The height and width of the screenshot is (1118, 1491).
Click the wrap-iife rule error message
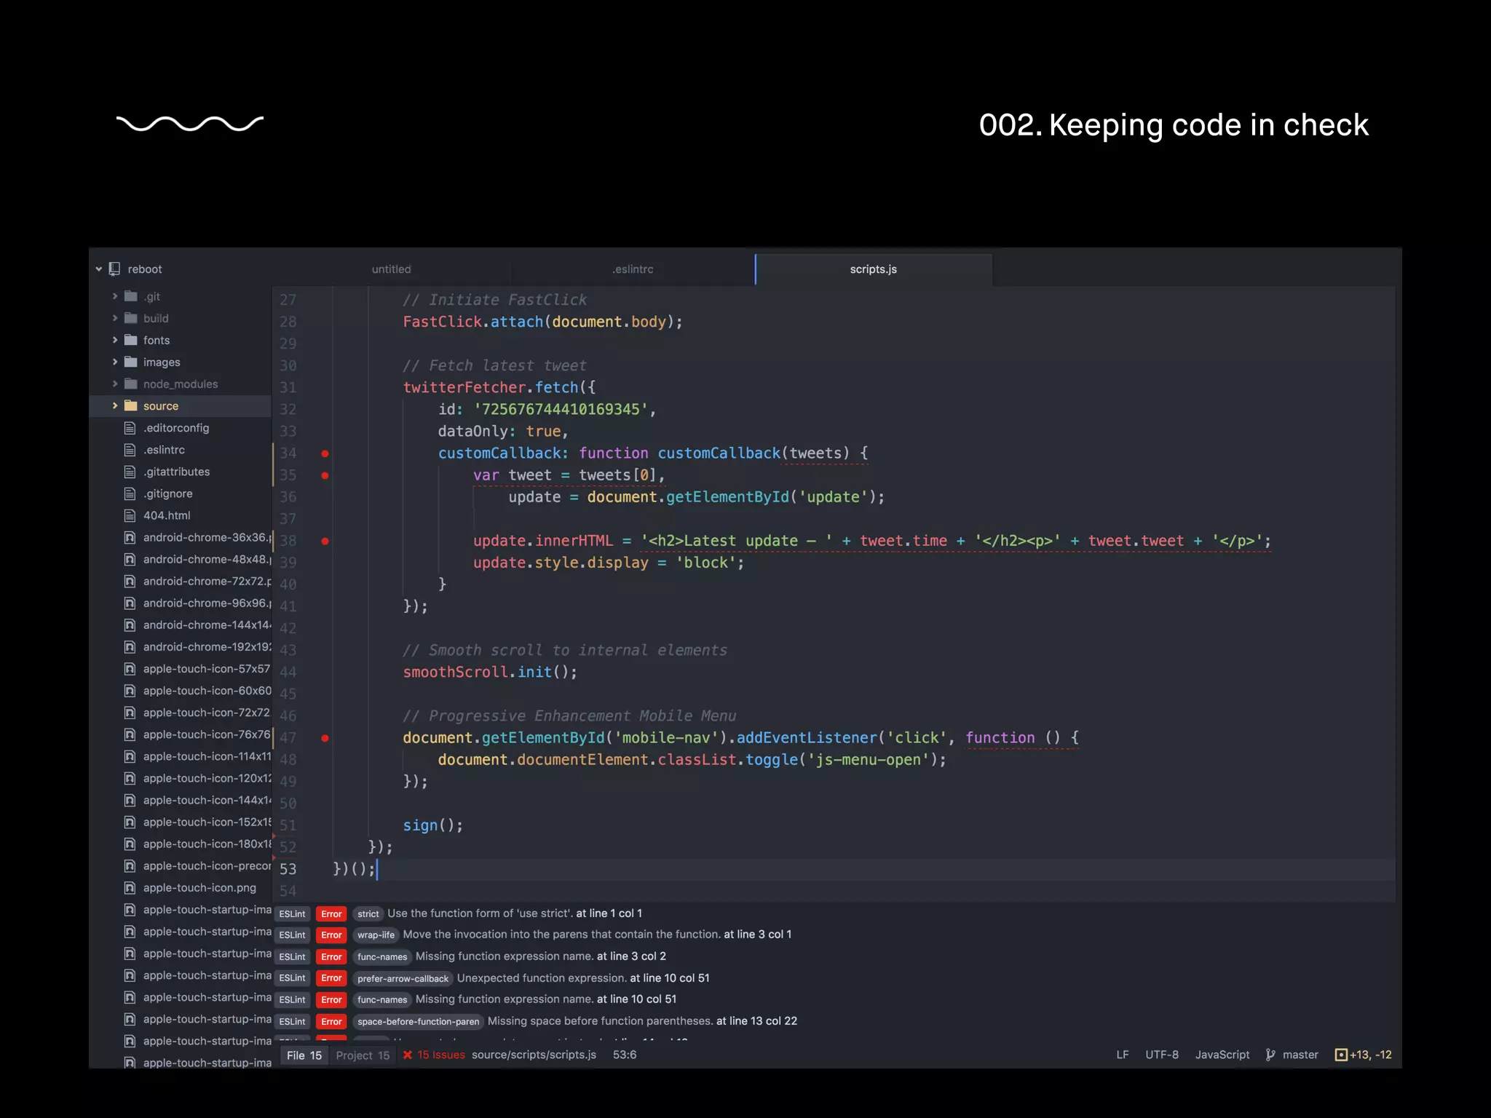point(597,935)
